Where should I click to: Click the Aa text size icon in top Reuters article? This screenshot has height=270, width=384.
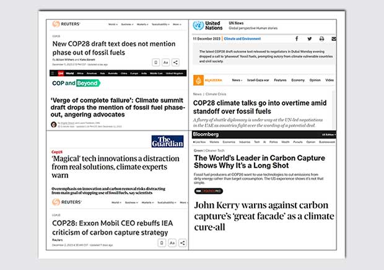pyautogui.click(x=165, y=63)
